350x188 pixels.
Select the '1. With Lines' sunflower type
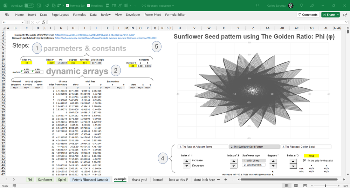[x=254, y=161]
